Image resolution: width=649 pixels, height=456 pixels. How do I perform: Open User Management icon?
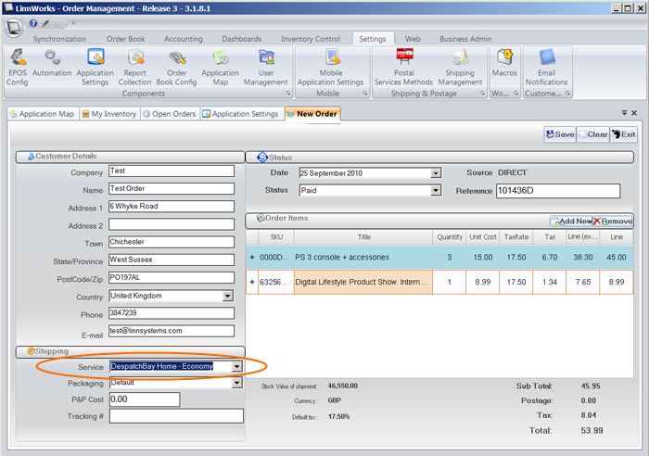266,66
